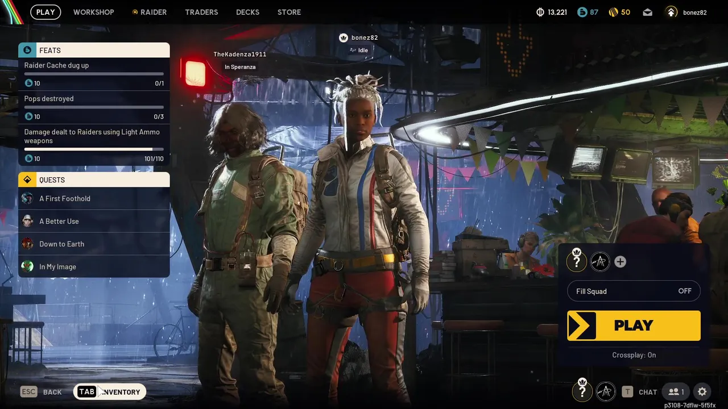Click the bottom bar squad member emblem
Viewport: 728px width, 409px height.
[606, 391]
